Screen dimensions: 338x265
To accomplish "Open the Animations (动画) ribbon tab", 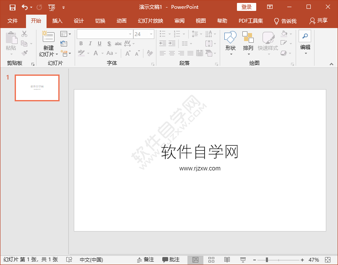I will [x=122, y=21].
